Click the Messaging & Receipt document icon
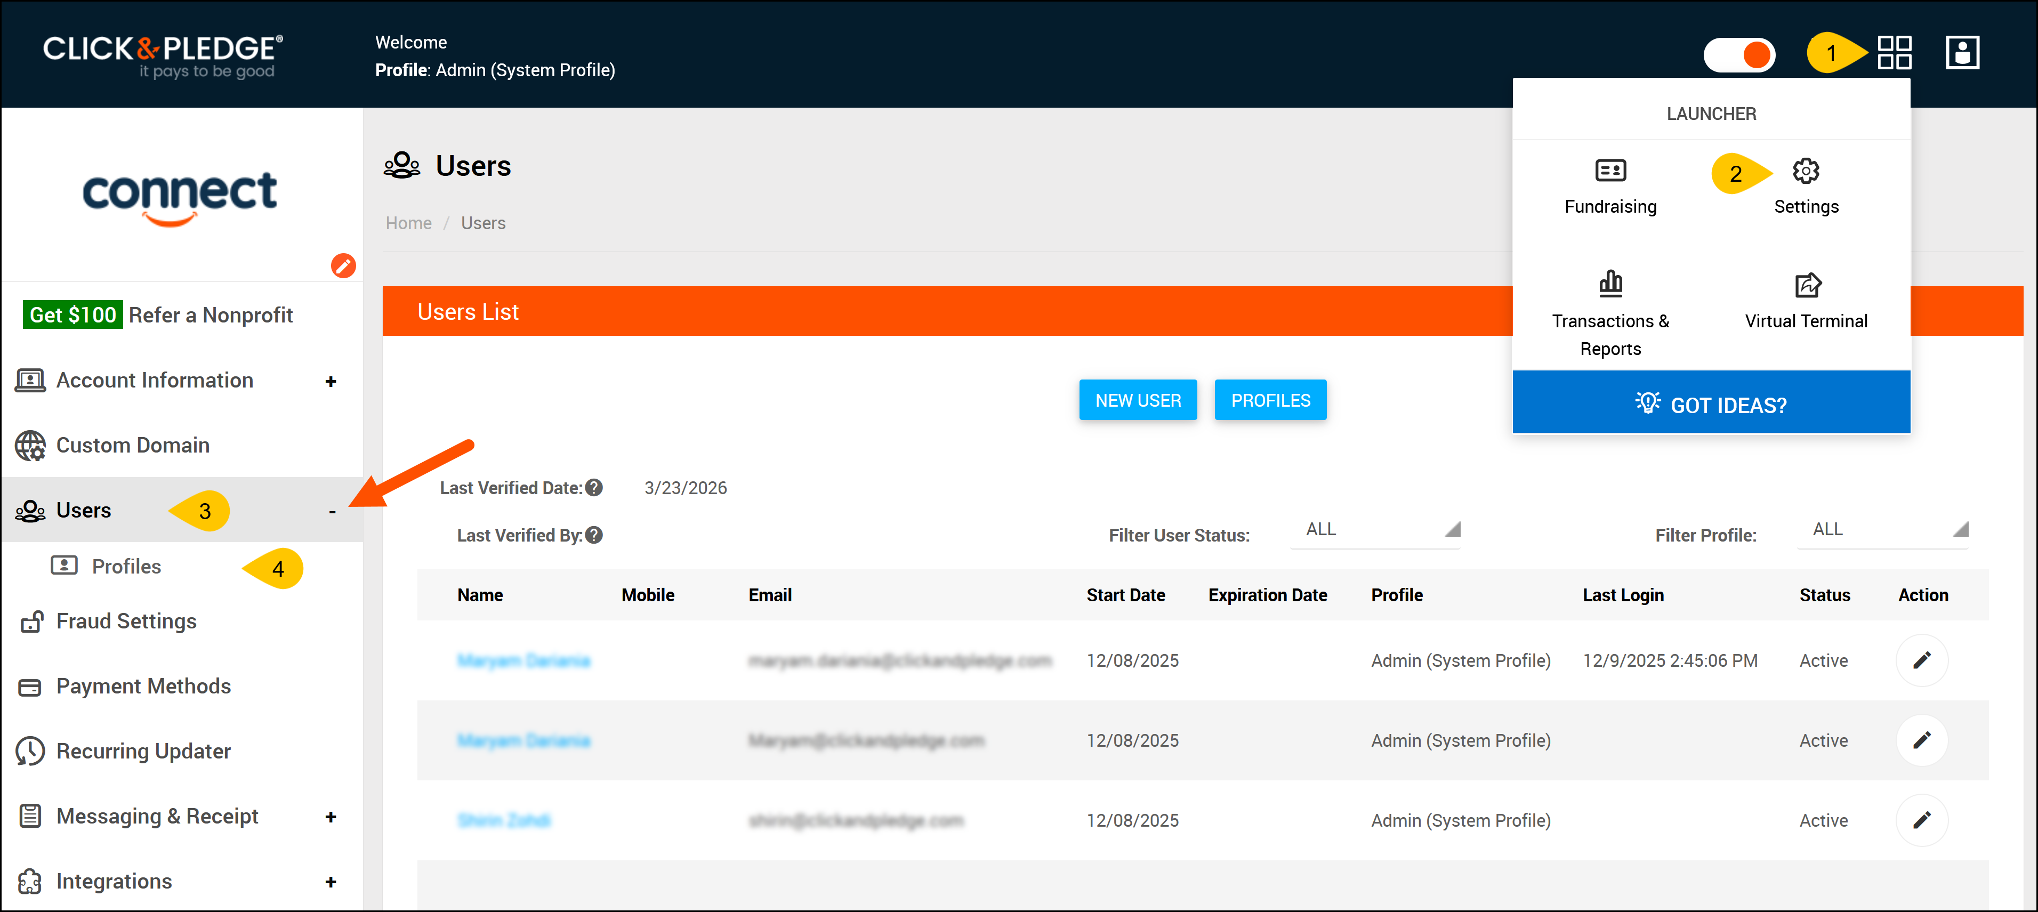This screenshot has width=2038, height=912. 30,816
